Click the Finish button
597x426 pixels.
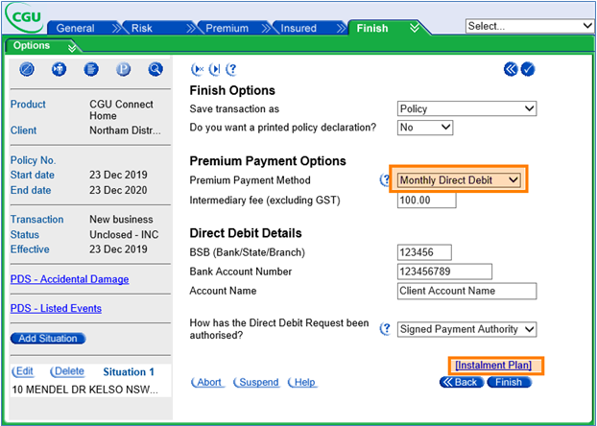coord(509,382)
